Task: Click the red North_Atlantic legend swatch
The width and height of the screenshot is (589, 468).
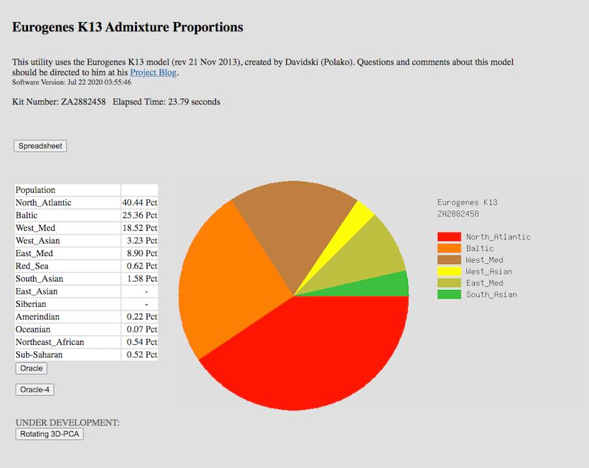Action: point(449,237)
